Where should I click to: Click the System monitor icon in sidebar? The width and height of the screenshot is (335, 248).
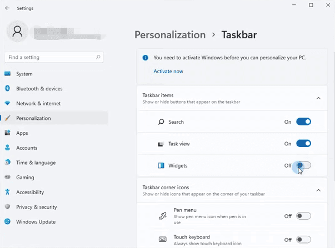click(7, 74)
